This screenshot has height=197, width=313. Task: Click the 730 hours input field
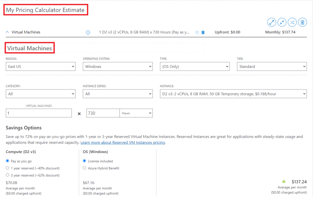[x=103, y=113]
